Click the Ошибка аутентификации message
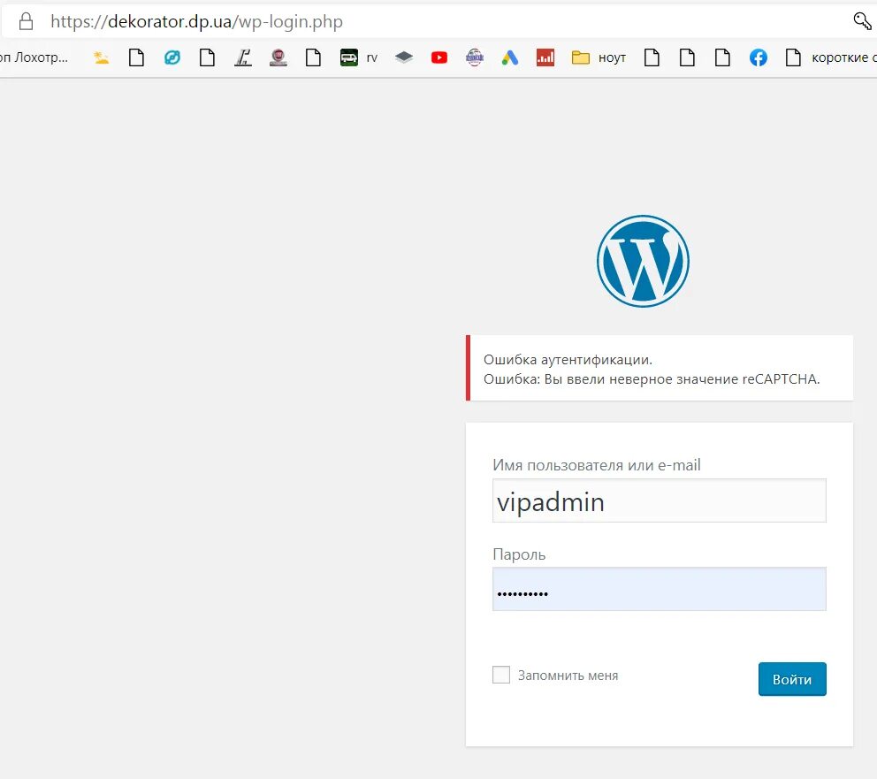The height and width of the screenshot is (779, 877). [568, 360]
